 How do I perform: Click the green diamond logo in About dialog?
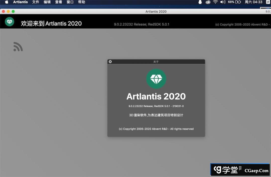click(156, 79)
